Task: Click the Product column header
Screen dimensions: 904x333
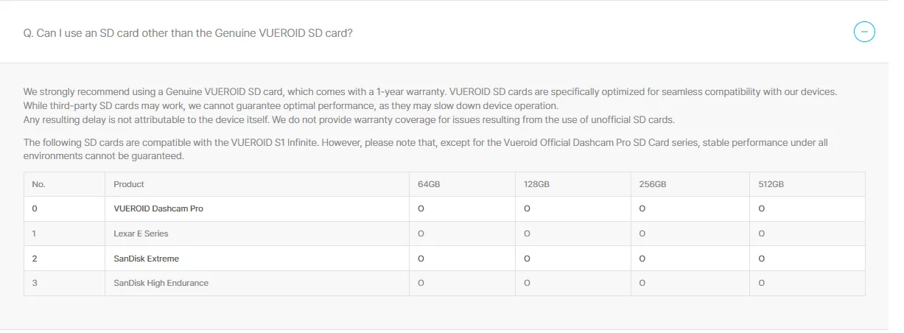Action: (257, 184)
